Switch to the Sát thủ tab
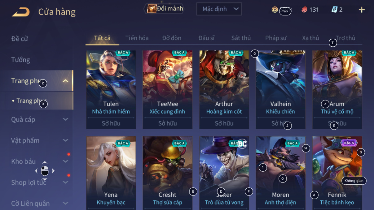374x210 pixels. 241,38
